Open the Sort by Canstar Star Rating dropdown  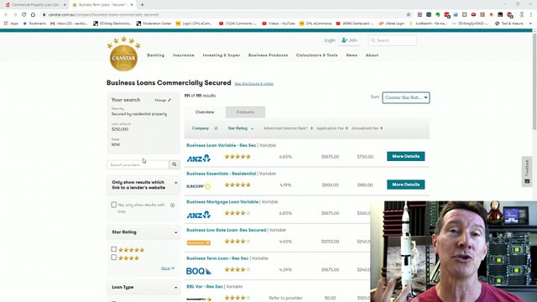point(406,97)
